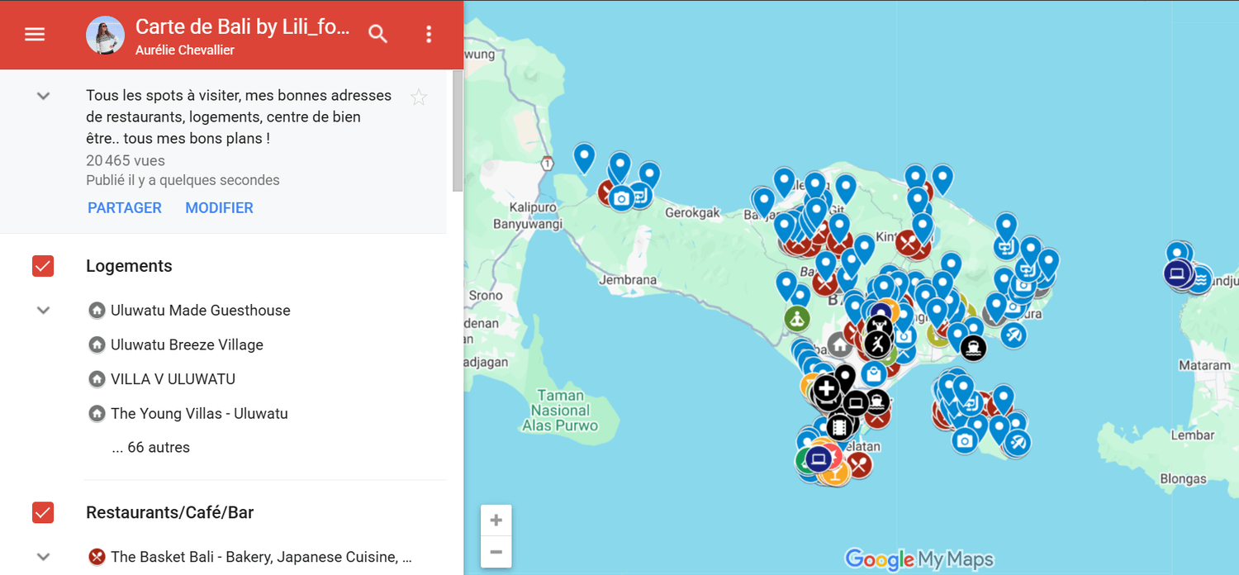Click the author name Aurélie Chevallier

click(x=185, y=50)
